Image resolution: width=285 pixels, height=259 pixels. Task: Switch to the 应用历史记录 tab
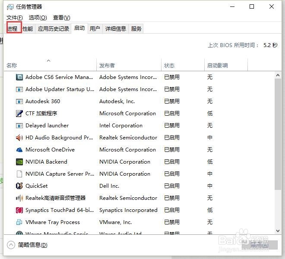54,28
